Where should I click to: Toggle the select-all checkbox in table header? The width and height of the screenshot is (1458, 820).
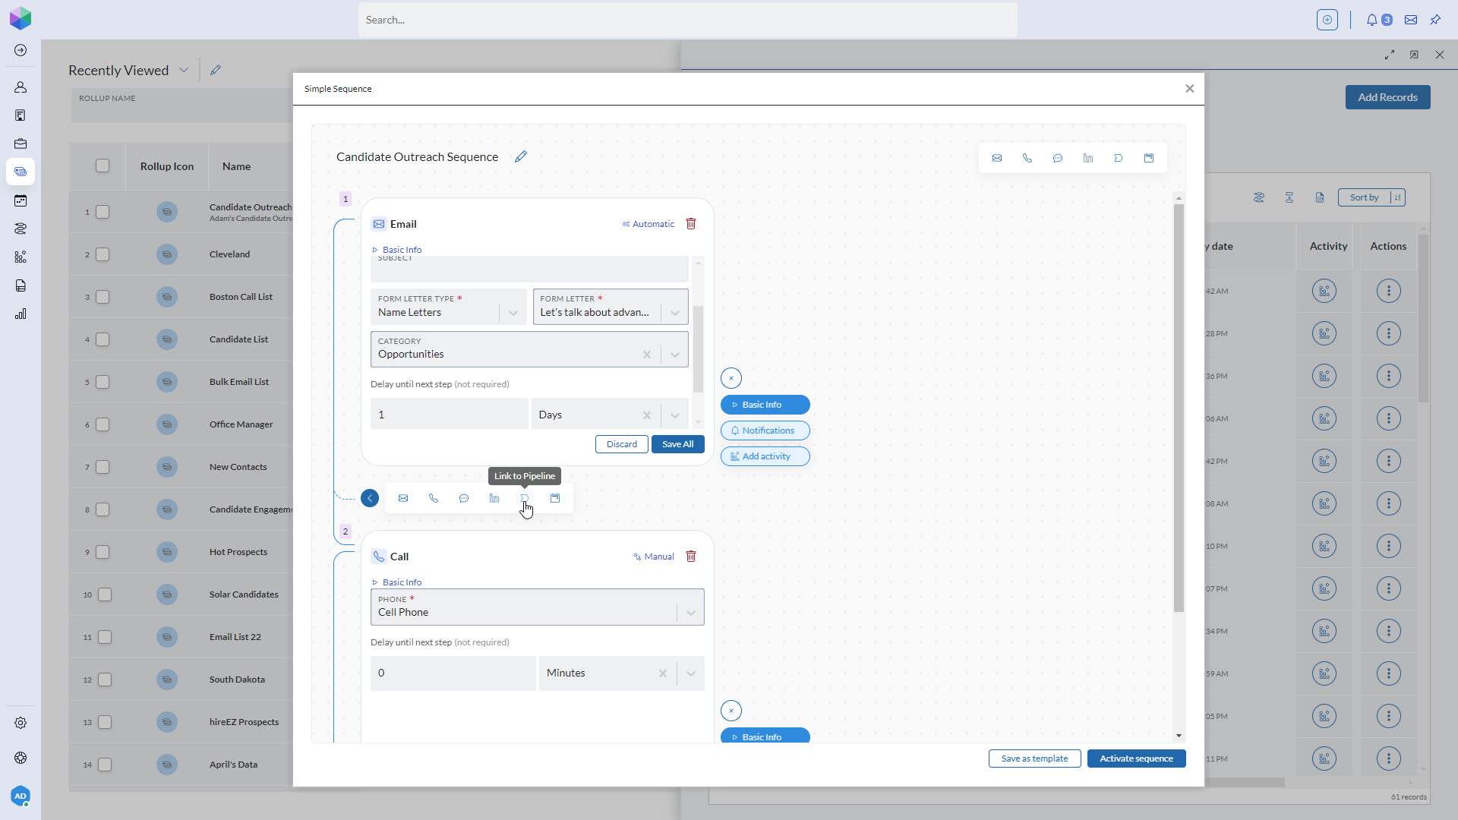pyautogui.click(x=103, y=166)
